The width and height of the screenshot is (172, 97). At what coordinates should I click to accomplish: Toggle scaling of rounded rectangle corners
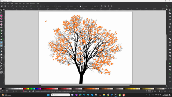(x=105, y=6)
